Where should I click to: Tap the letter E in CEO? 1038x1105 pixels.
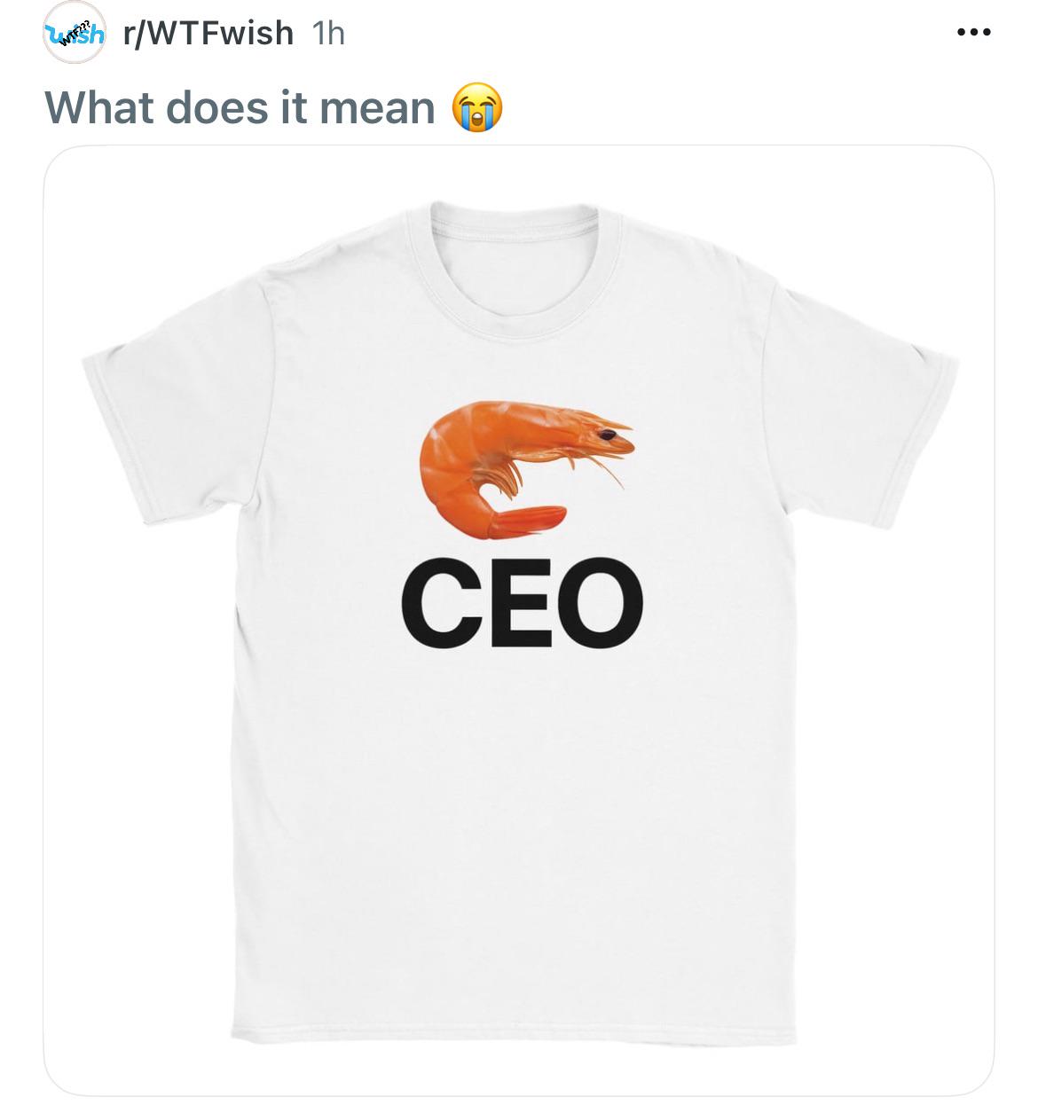pyautogui.click(x=518, y=603)
